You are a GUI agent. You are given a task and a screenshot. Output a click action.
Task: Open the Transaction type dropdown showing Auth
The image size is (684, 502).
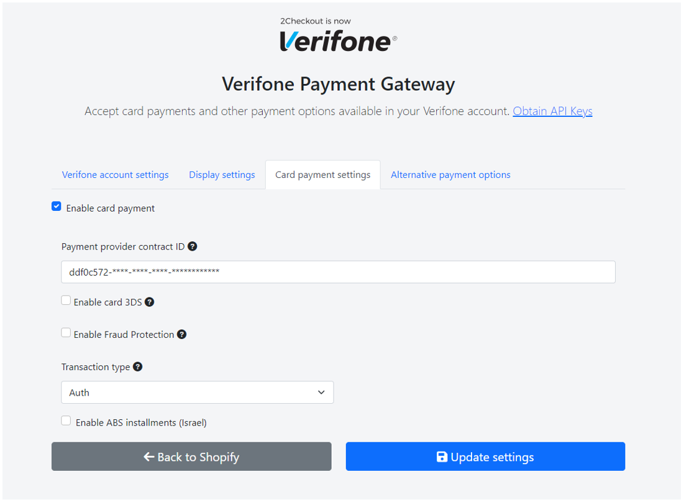197,393
